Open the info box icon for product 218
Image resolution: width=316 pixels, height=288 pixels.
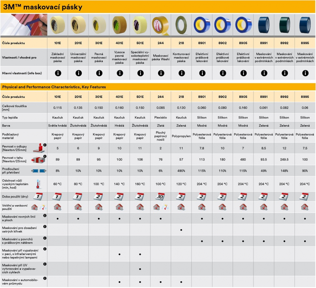tap(182, 73)
